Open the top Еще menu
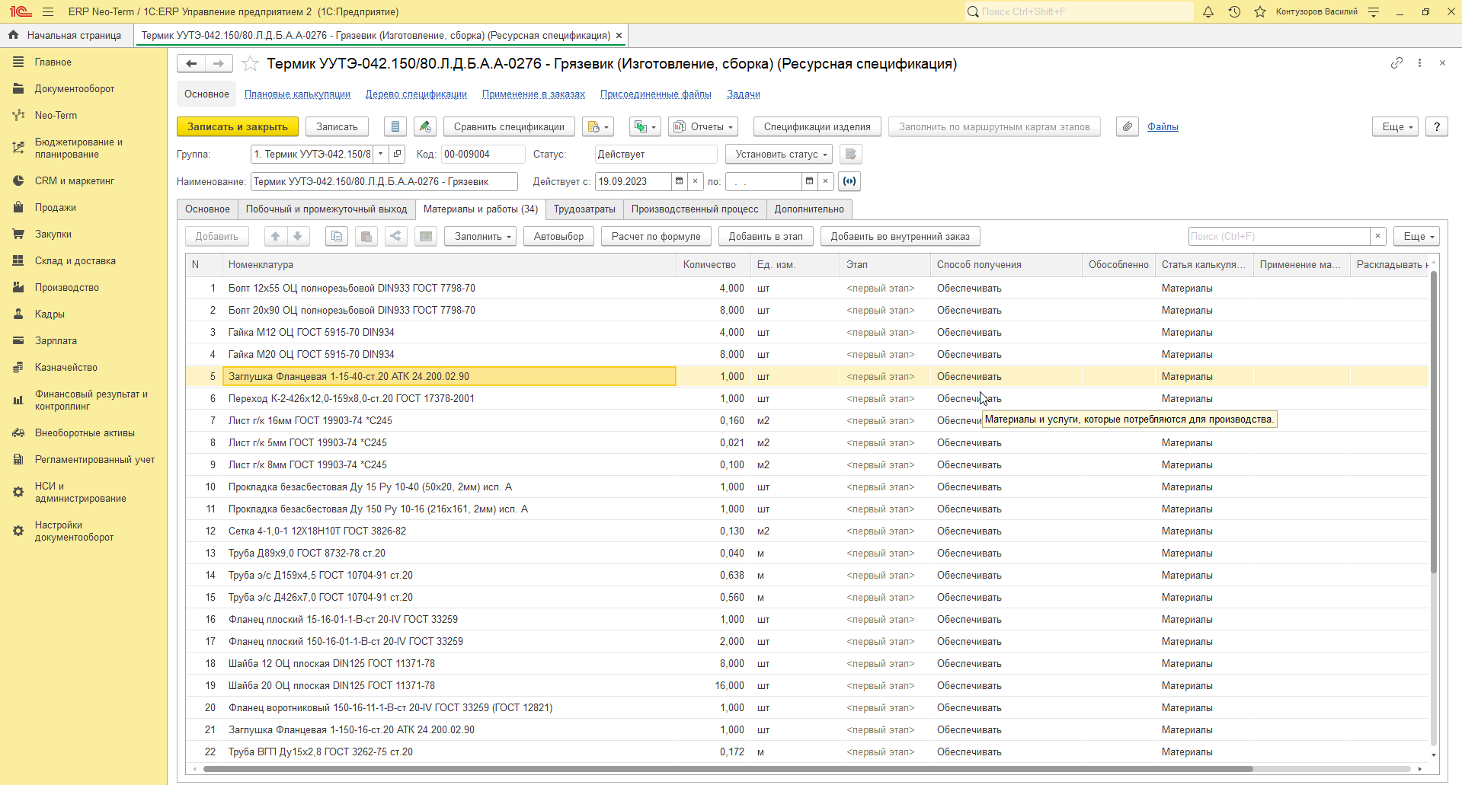1462x785 pixels. [x=1396, y=127]
